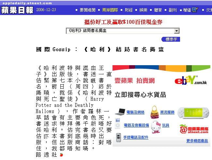
Task: Open 更多精選產品 more products link
Action: (197, 141)
